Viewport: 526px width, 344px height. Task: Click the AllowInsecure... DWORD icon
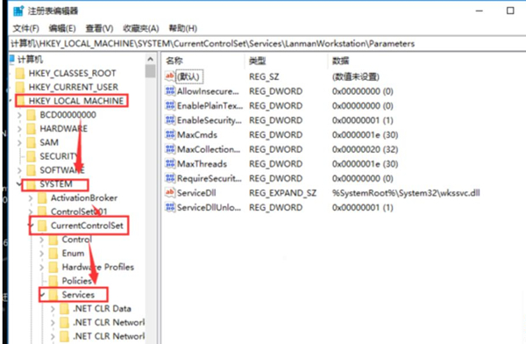pos(170,91)
